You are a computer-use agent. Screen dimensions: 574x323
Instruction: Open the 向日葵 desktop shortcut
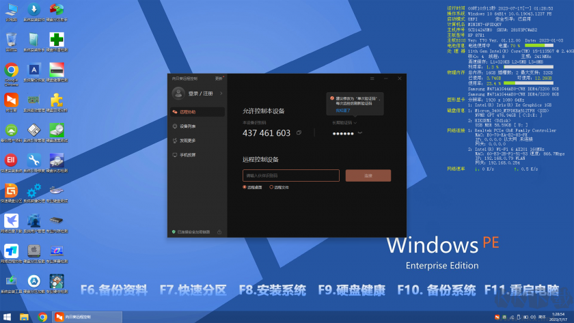click(x=12, y=102)
